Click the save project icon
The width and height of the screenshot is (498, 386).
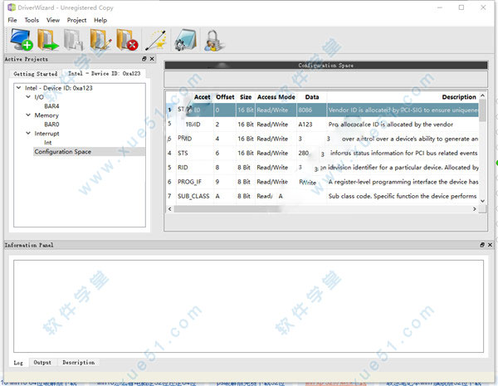point(75,40)
